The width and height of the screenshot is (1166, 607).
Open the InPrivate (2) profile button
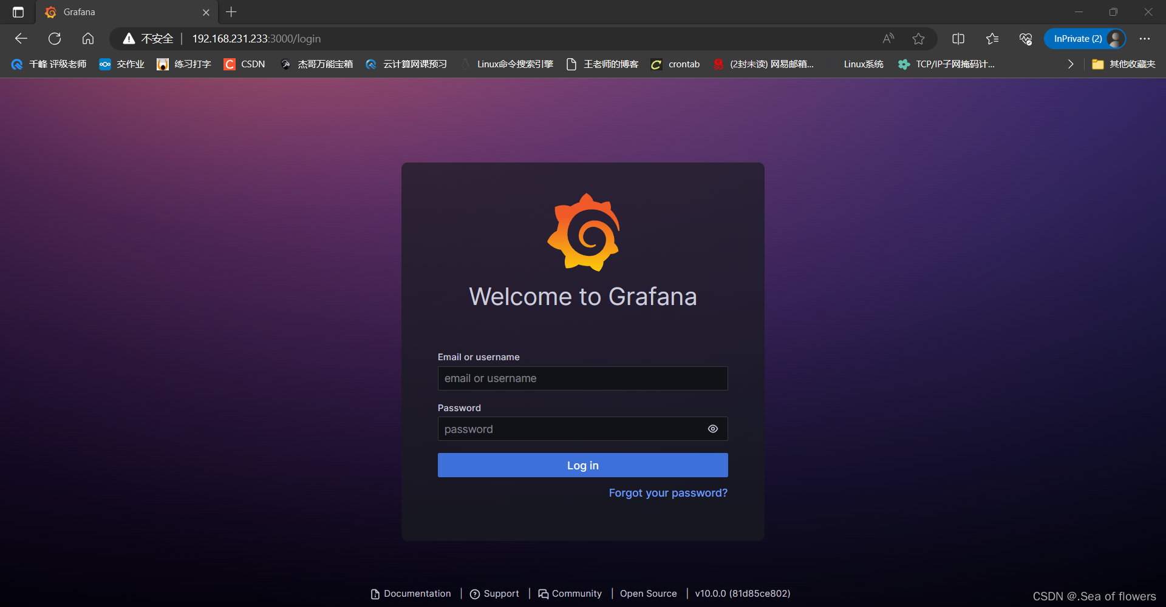click(x=1085, y=39)
